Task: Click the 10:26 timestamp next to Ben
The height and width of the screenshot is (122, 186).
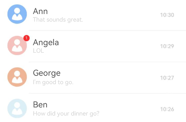Action: (x=167, y=109)
